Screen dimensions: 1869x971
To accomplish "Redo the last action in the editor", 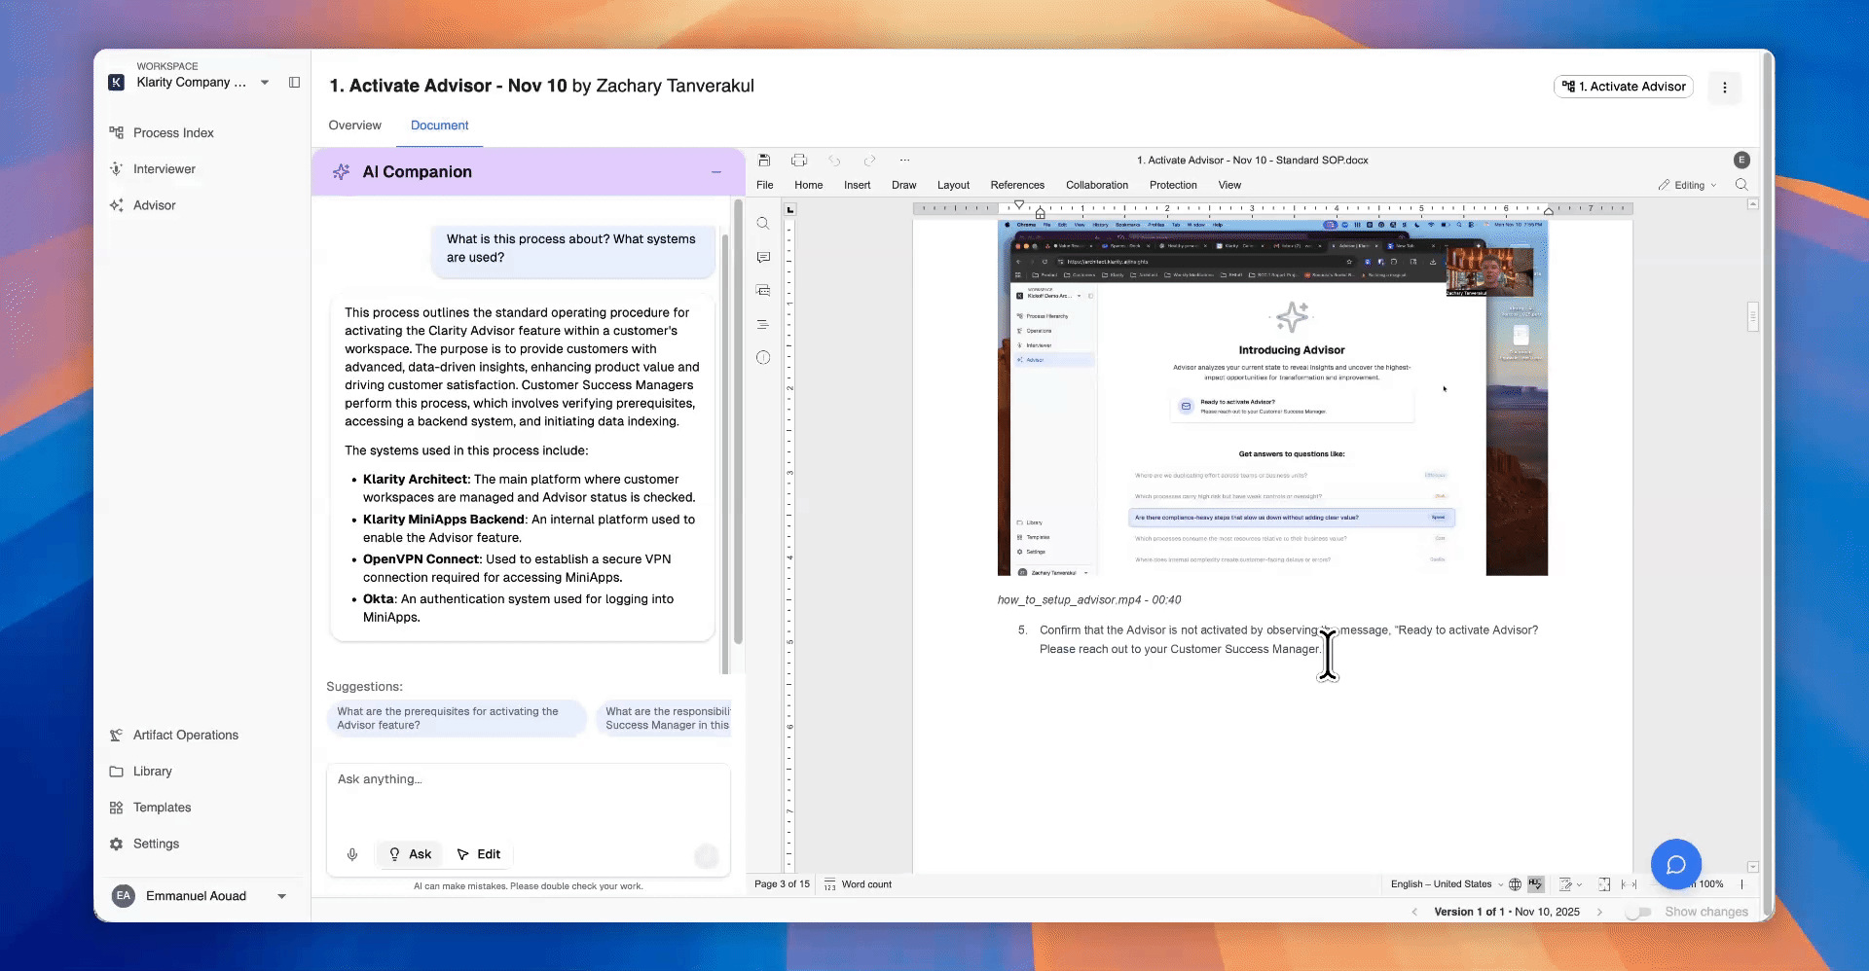I will 869,161.
